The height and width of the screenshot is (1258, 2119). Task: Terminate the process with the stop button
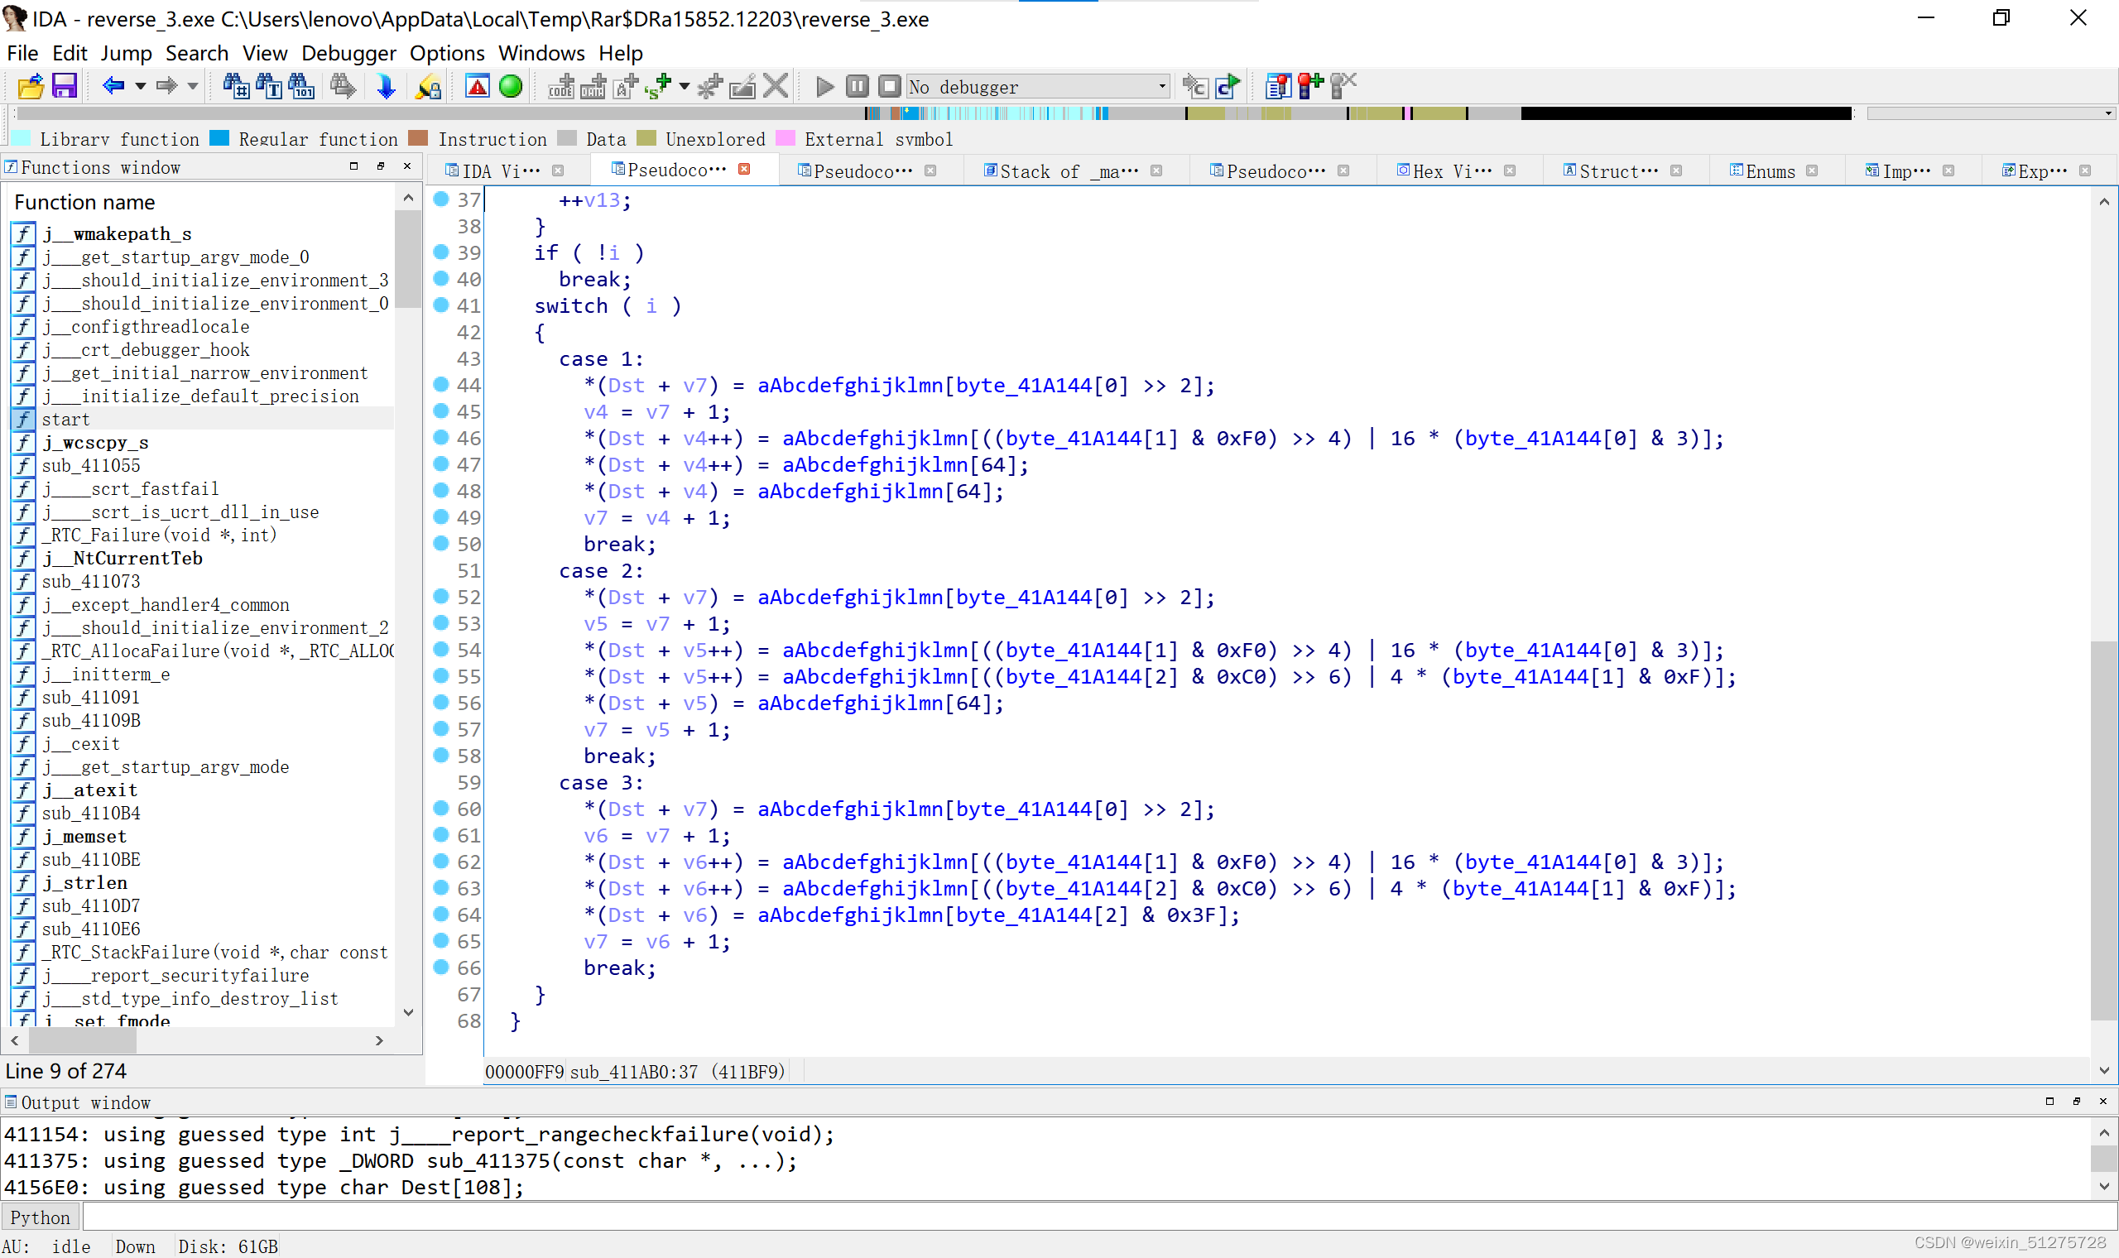pyautogui.click(x=889, y=86)
